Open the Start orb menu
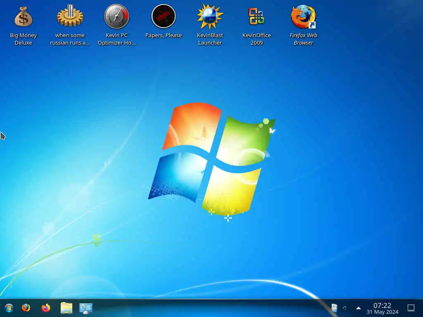This screenshot has height=317, width=423. [x=9, y=308]
